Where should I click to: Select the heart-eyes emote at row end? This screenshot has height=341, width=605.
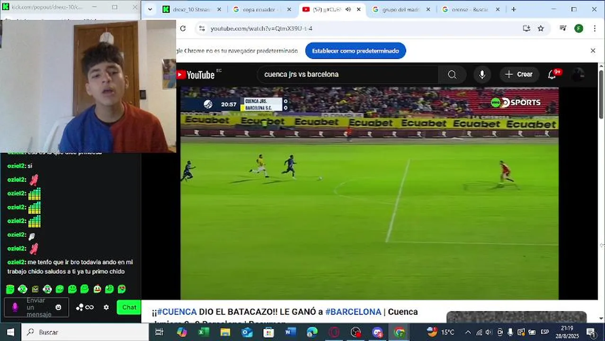pos(122,289)
